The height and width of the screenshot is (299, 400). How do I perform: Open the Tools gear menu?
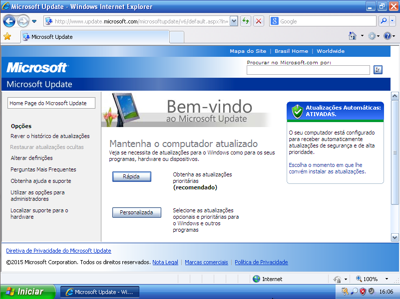(x=374, y=36)
